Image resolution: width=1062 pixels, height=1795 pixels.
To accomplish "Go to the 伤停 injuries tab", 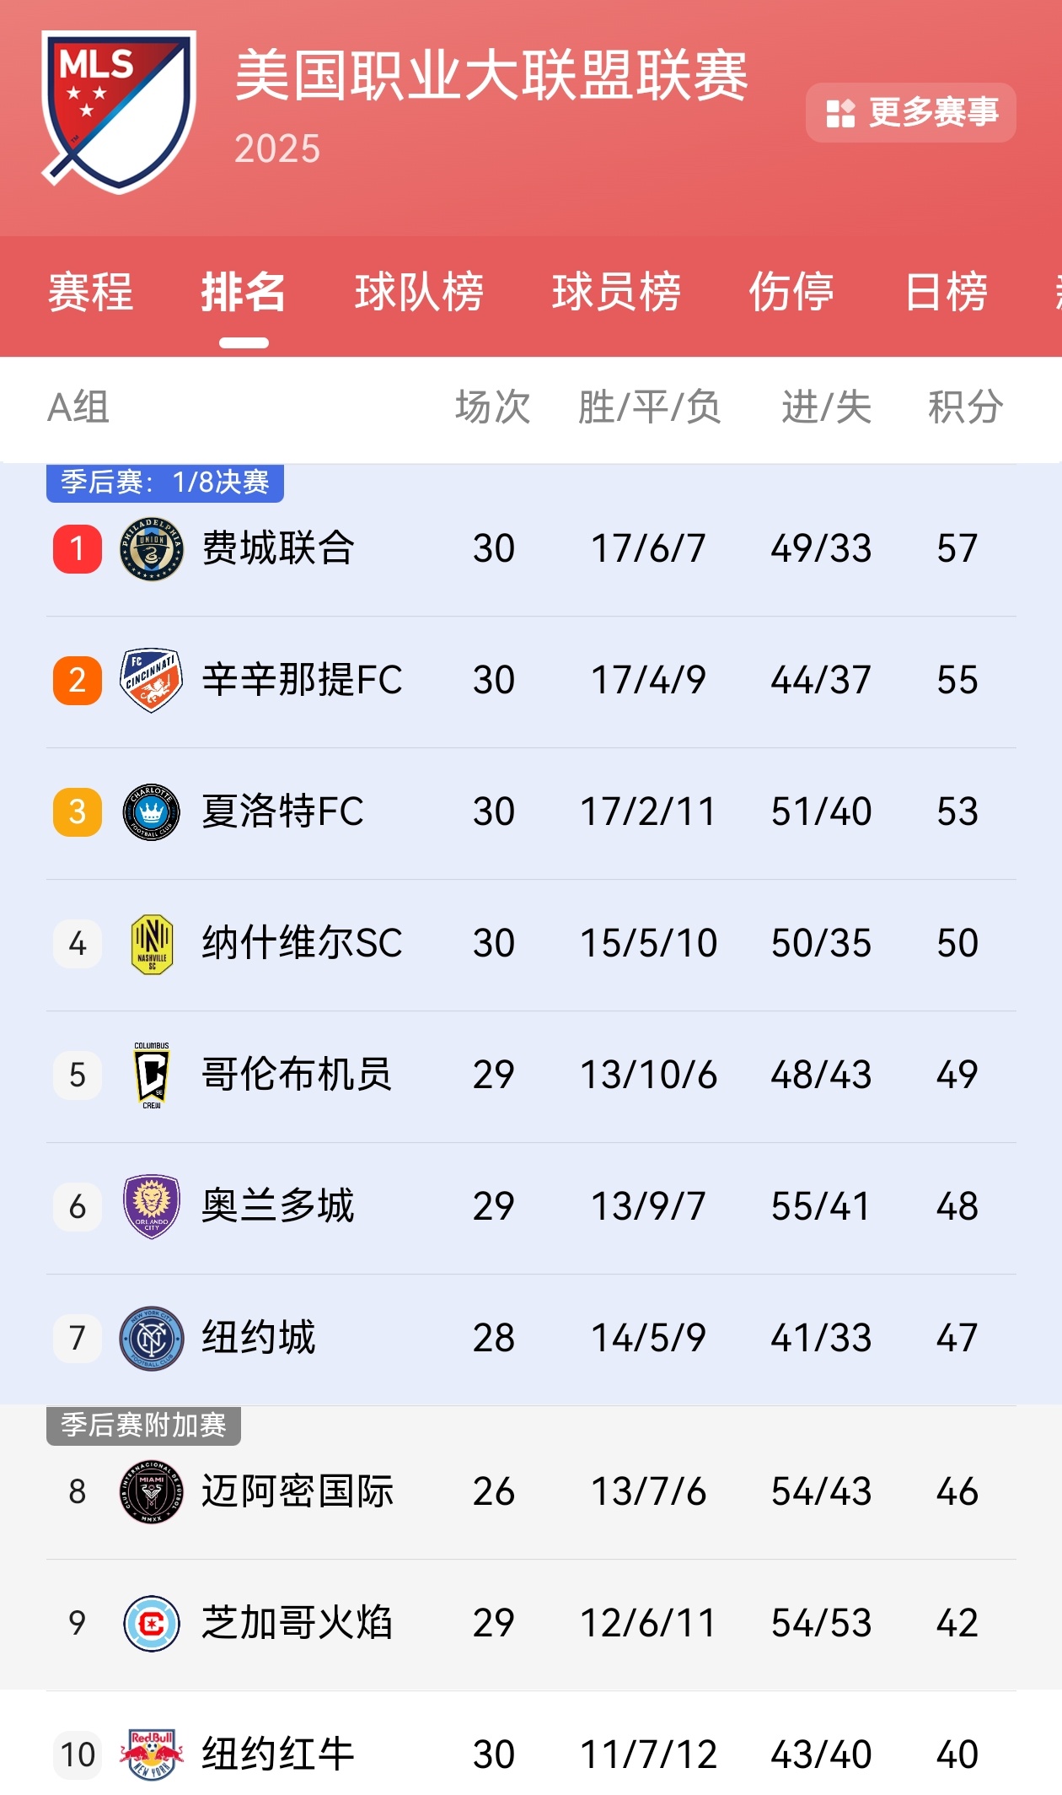I will click(x=791, y=293).
